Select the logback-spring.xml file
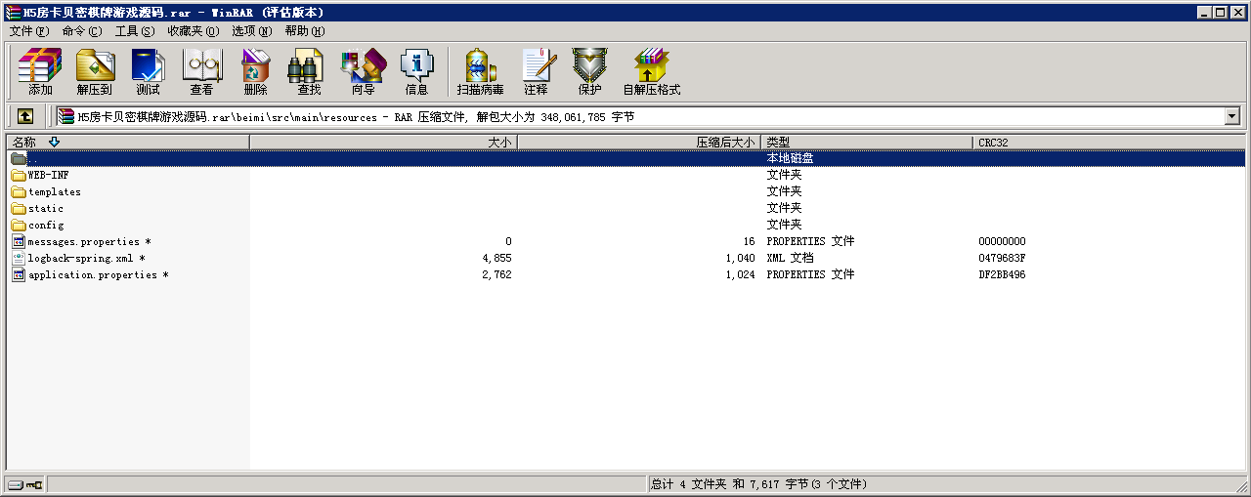 click(80, 259)
